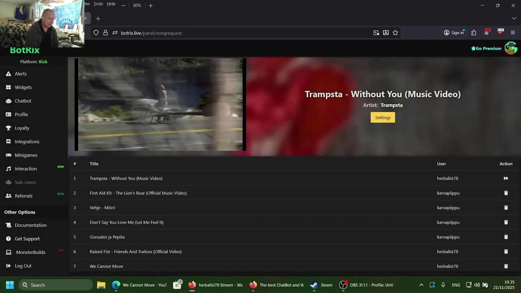
Task: Select First Aid Kit Lion's Roar title
Action: point(138,193)
